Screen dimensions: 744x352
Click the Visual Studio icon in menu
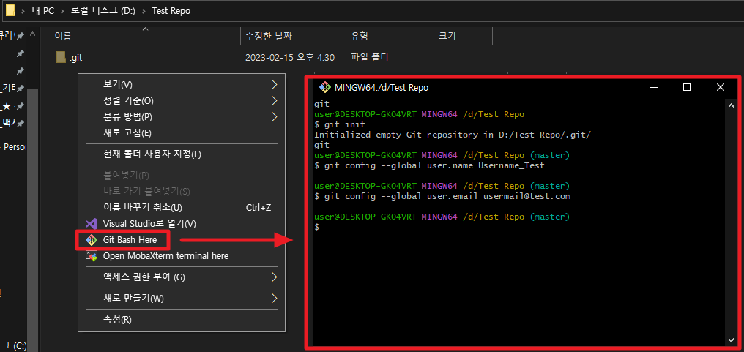point(91,223)
